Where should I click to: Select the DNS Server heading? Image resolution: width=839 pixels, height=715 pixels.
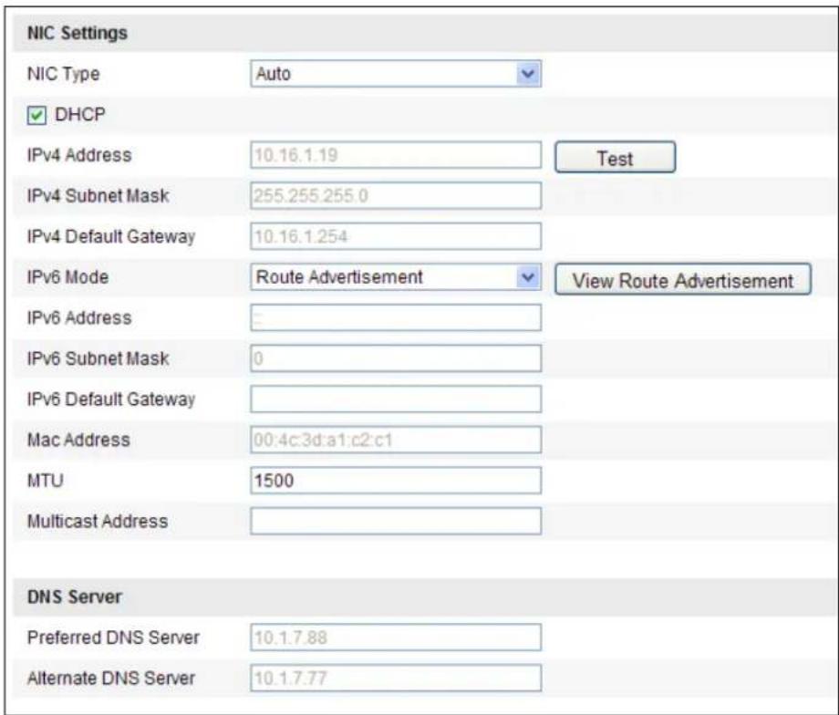75,596
